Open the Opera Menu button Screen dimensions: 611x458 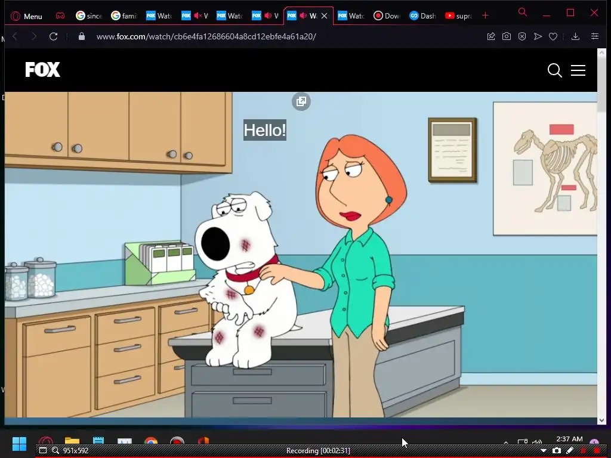[x=26, y=16]
